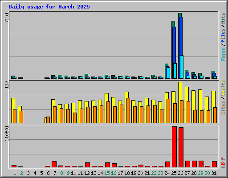Click the green x-axis day label "15"
This screenshot has width=228, height=178.
pyautogui.click(x=107, y=173)
